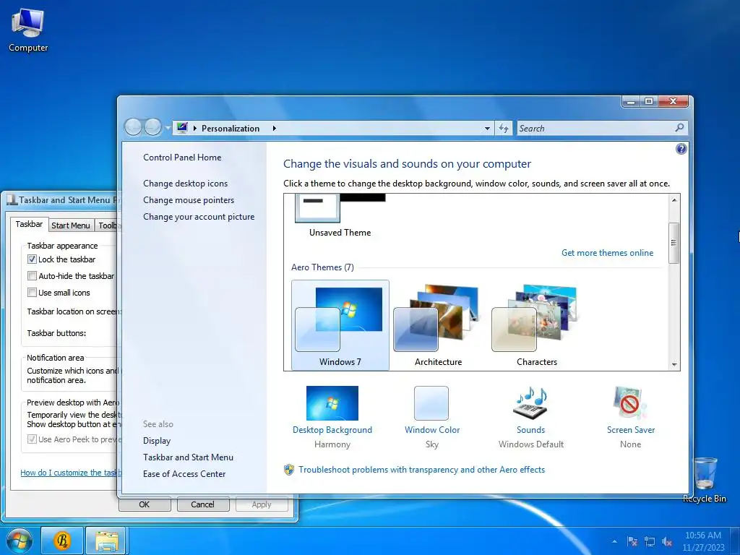The width and height of the screenshot is (740, 555).
Task: Show hidden tray icons arrow
Action: click(x=614, y=541)
